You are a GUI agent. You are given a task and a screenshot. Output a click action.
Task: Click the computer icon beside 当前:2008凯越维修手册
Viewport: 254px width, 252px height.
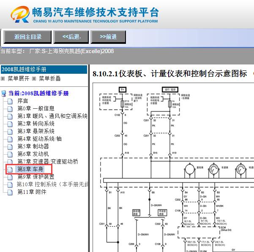(x=3, y=94)
